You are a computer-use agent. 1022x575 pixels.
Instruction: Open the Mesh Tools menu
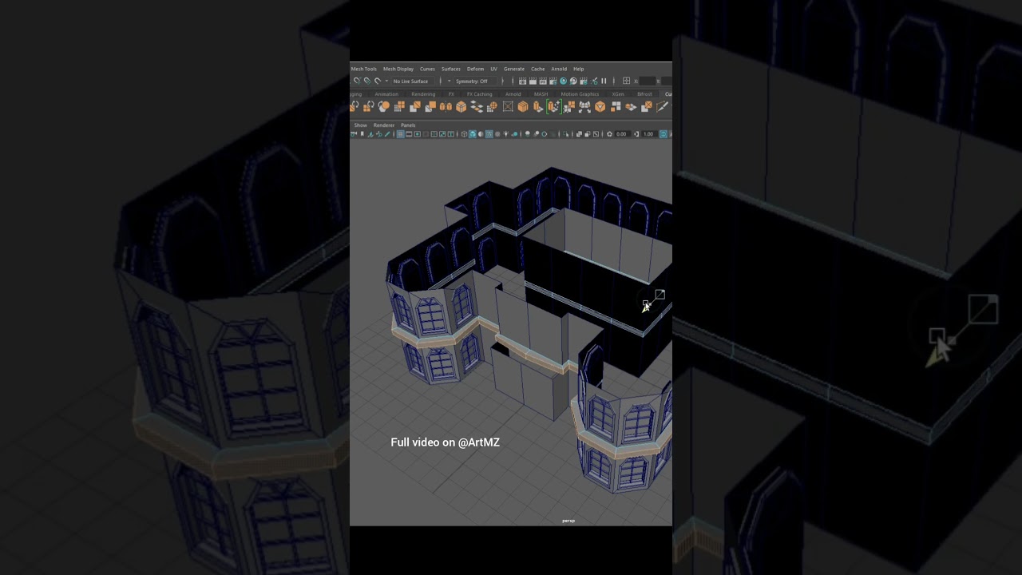(363, 69)
